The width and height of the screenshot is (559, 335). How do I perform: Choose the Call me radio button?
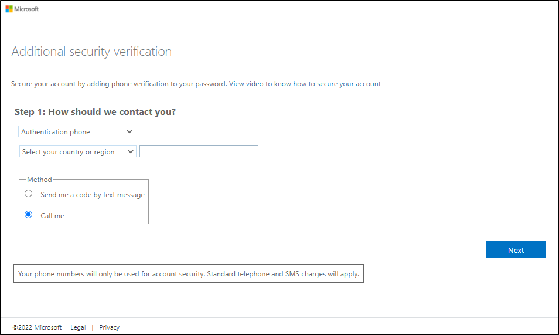coord(29,215)
